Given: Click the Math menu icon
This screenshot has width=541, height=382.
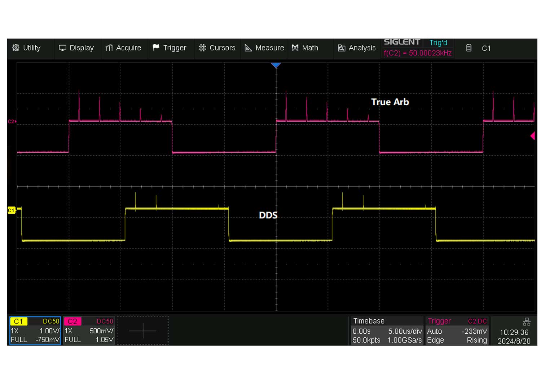Looking at the screenshot, I should [295, 48].
